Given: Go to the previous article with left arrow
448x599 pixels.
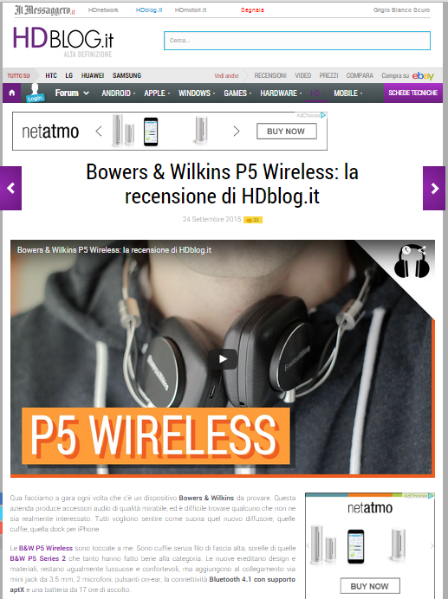Looking at the screenshot, I should coord(10,188).
